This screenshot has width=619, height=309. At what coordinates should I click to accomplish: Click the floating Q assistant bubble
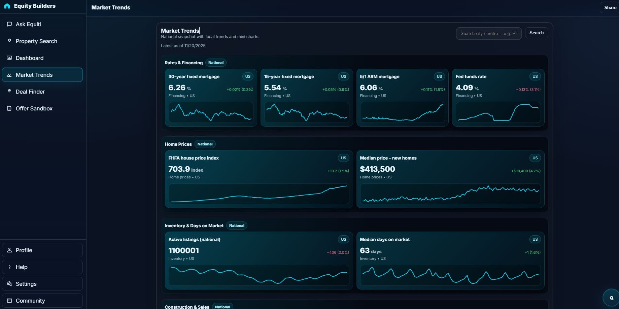pos(611,297)
